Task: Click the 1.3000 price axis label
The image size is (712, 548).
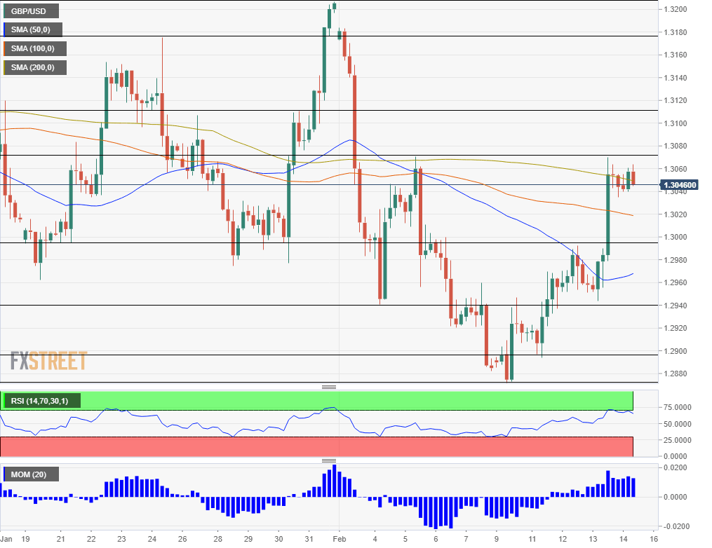Action: [x=677, y=238]
